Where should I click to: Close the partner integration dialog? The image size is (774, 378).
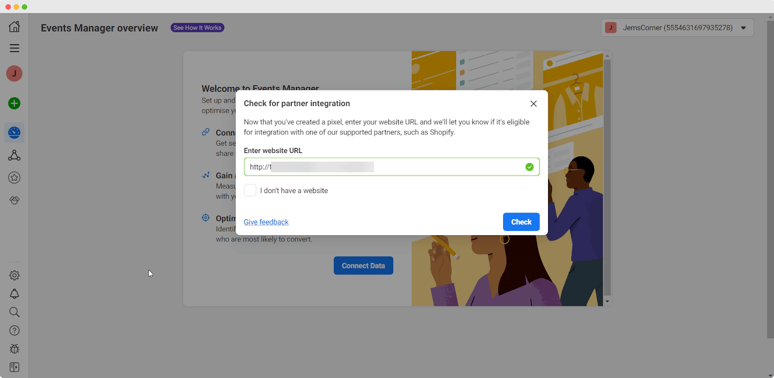[534, 104]
